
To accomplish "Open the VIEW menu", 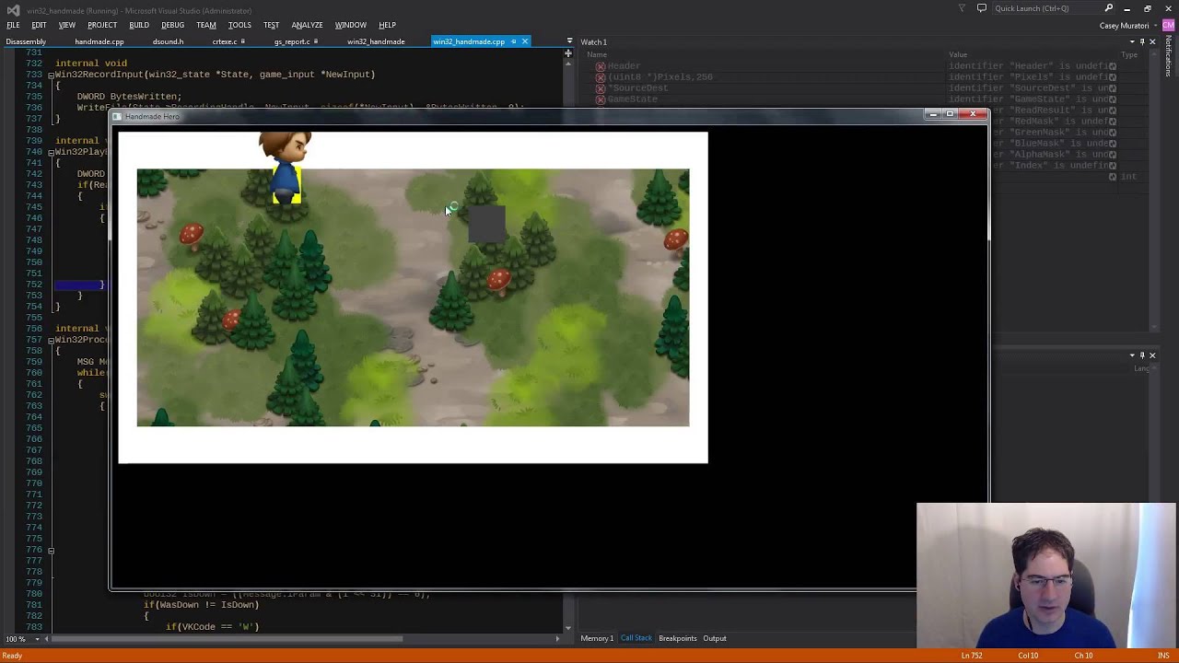I will pyautogui.click(x=67, y=25).
